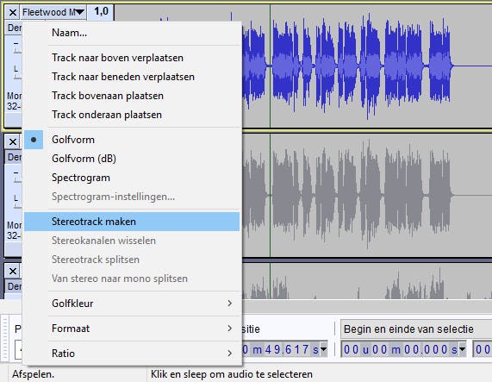This screenshot has height=382, width=492.
Task: Expand the Golfkleur submenu
Action: tap(132, 304)
